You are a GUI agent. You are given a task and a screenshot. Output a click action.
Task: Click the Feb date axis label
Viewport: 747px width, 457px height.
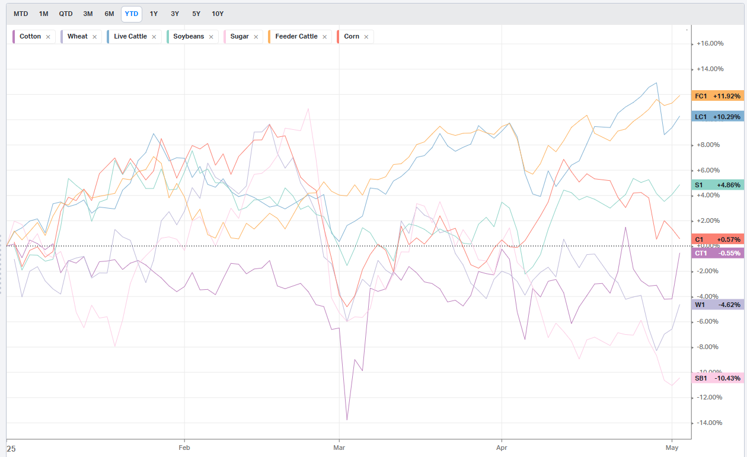(x=184, y=448)
